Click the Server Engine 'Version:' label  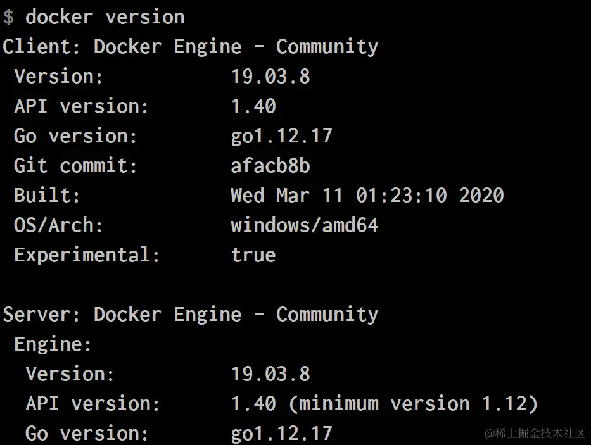click(70, 374)
